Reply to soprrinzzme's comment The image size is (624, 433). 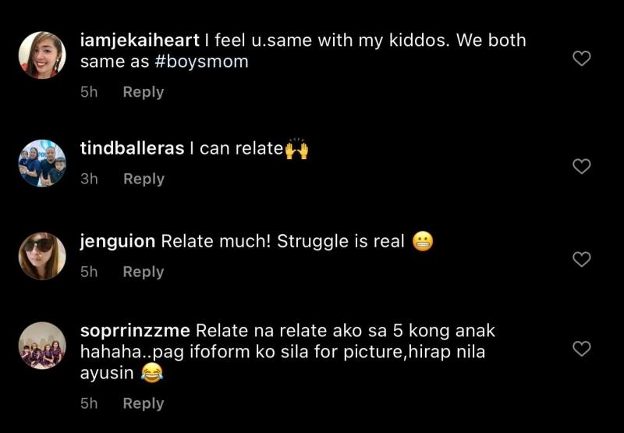click(144, 403)
